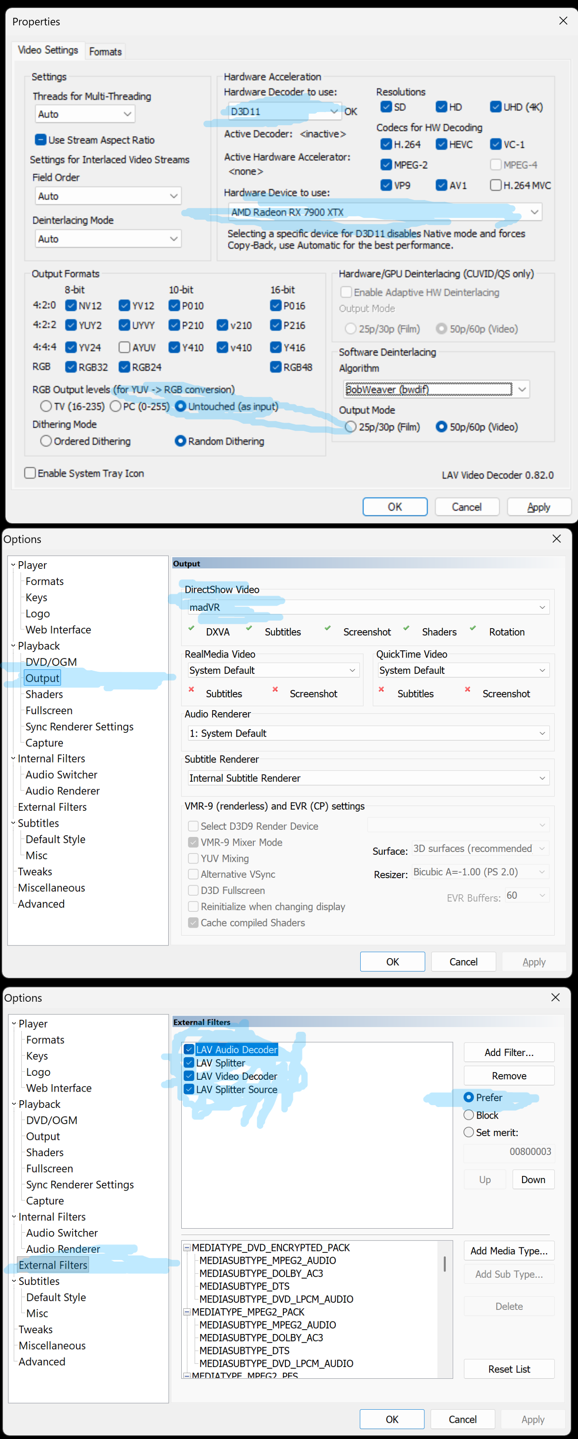Click the merit value field 00800003
This screenshot has height=1439, width=578.
[509, 1151]
